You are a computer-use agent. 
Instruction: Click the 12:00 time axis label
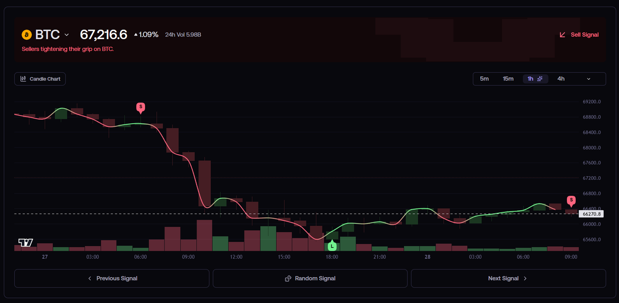coord(236,257)
